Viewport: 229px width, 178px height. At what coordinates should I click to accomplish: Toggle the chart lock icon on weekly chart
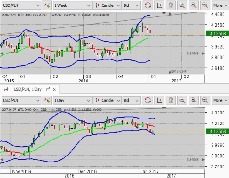click(170, 5)
